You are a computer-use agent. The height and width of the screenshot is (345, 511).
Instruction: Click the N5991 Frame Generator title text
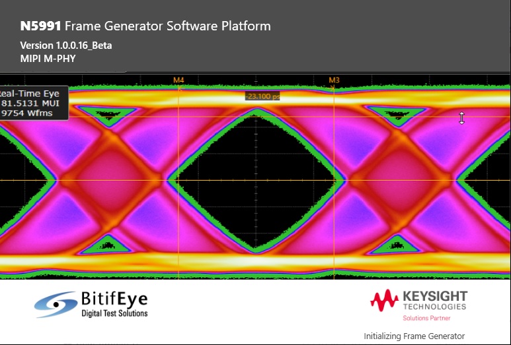[145, 26]
